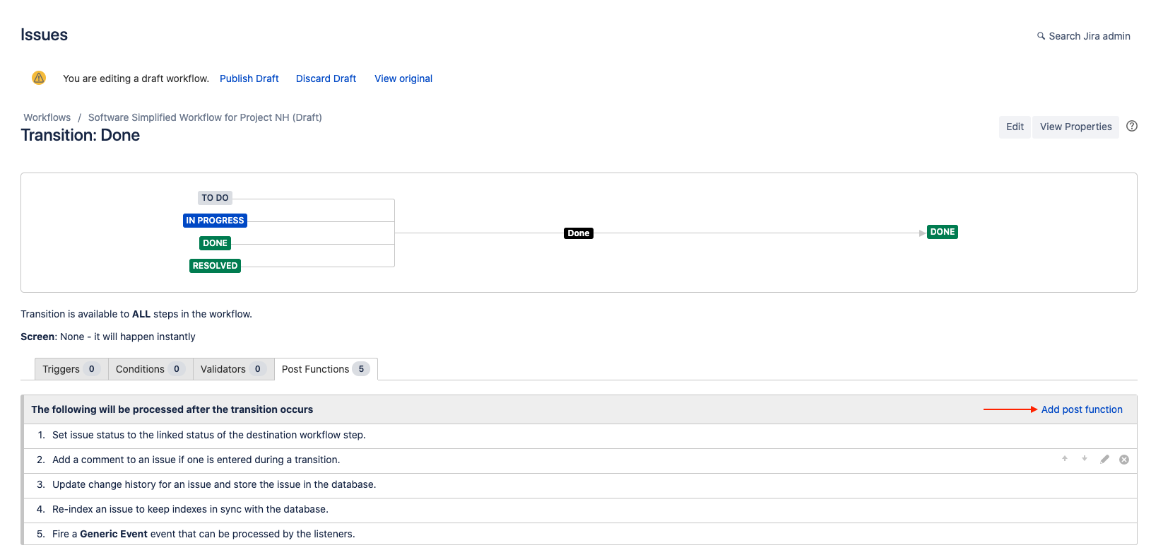Delete the comment post function
Image resolution: width=1151 pixels, height=560 pixels.
1124,460
